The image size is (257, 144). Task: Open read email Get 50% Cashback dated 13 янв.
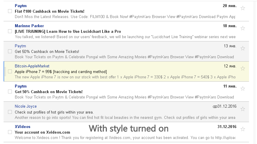tap(47, 51)
